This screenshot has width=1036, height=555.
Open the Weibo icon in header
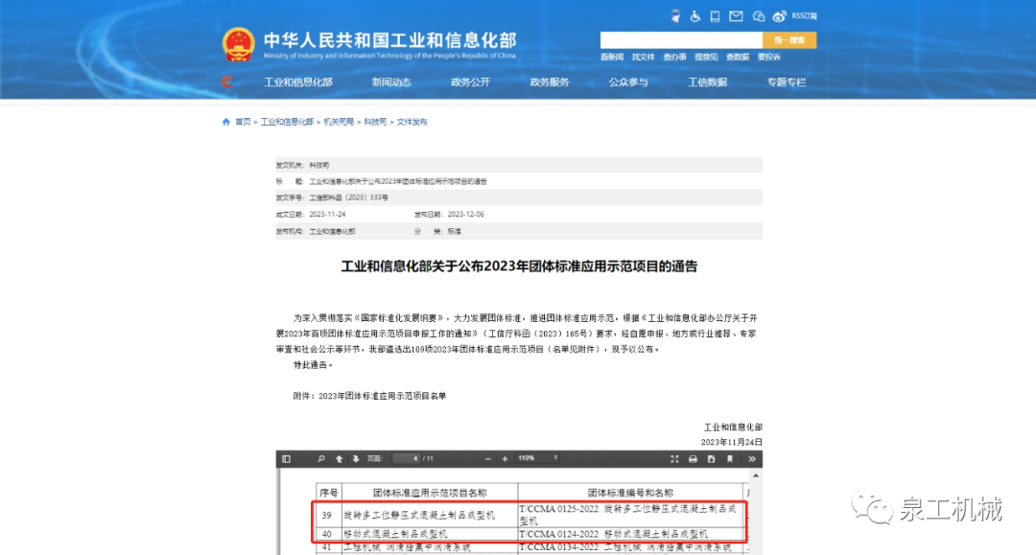tap(780, 16)
